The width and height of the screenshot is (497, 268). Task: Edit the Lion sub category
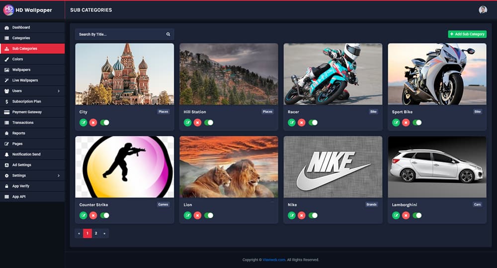tap(188, 215)
